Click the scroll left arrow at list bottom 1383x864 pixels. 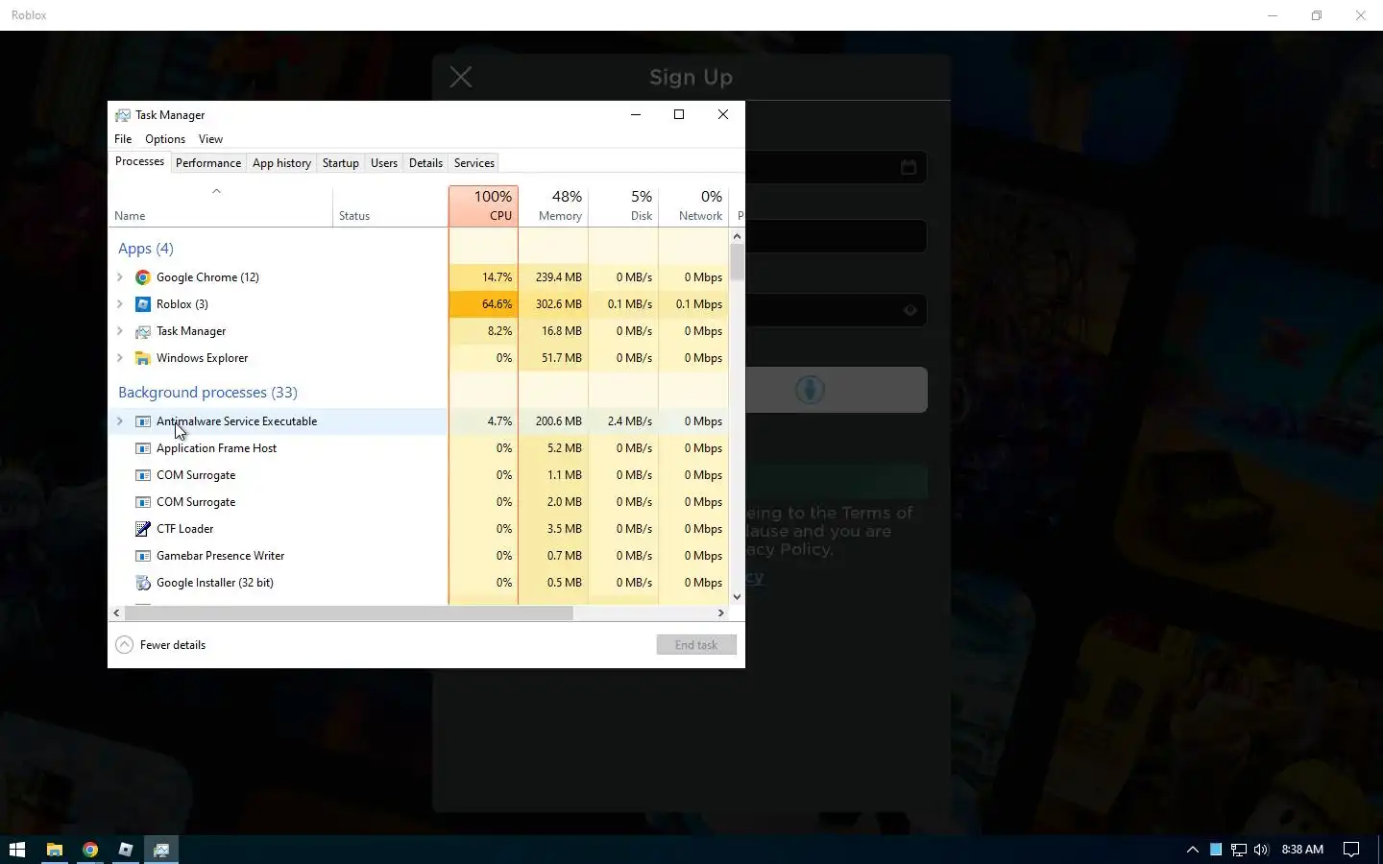point(117,612)
